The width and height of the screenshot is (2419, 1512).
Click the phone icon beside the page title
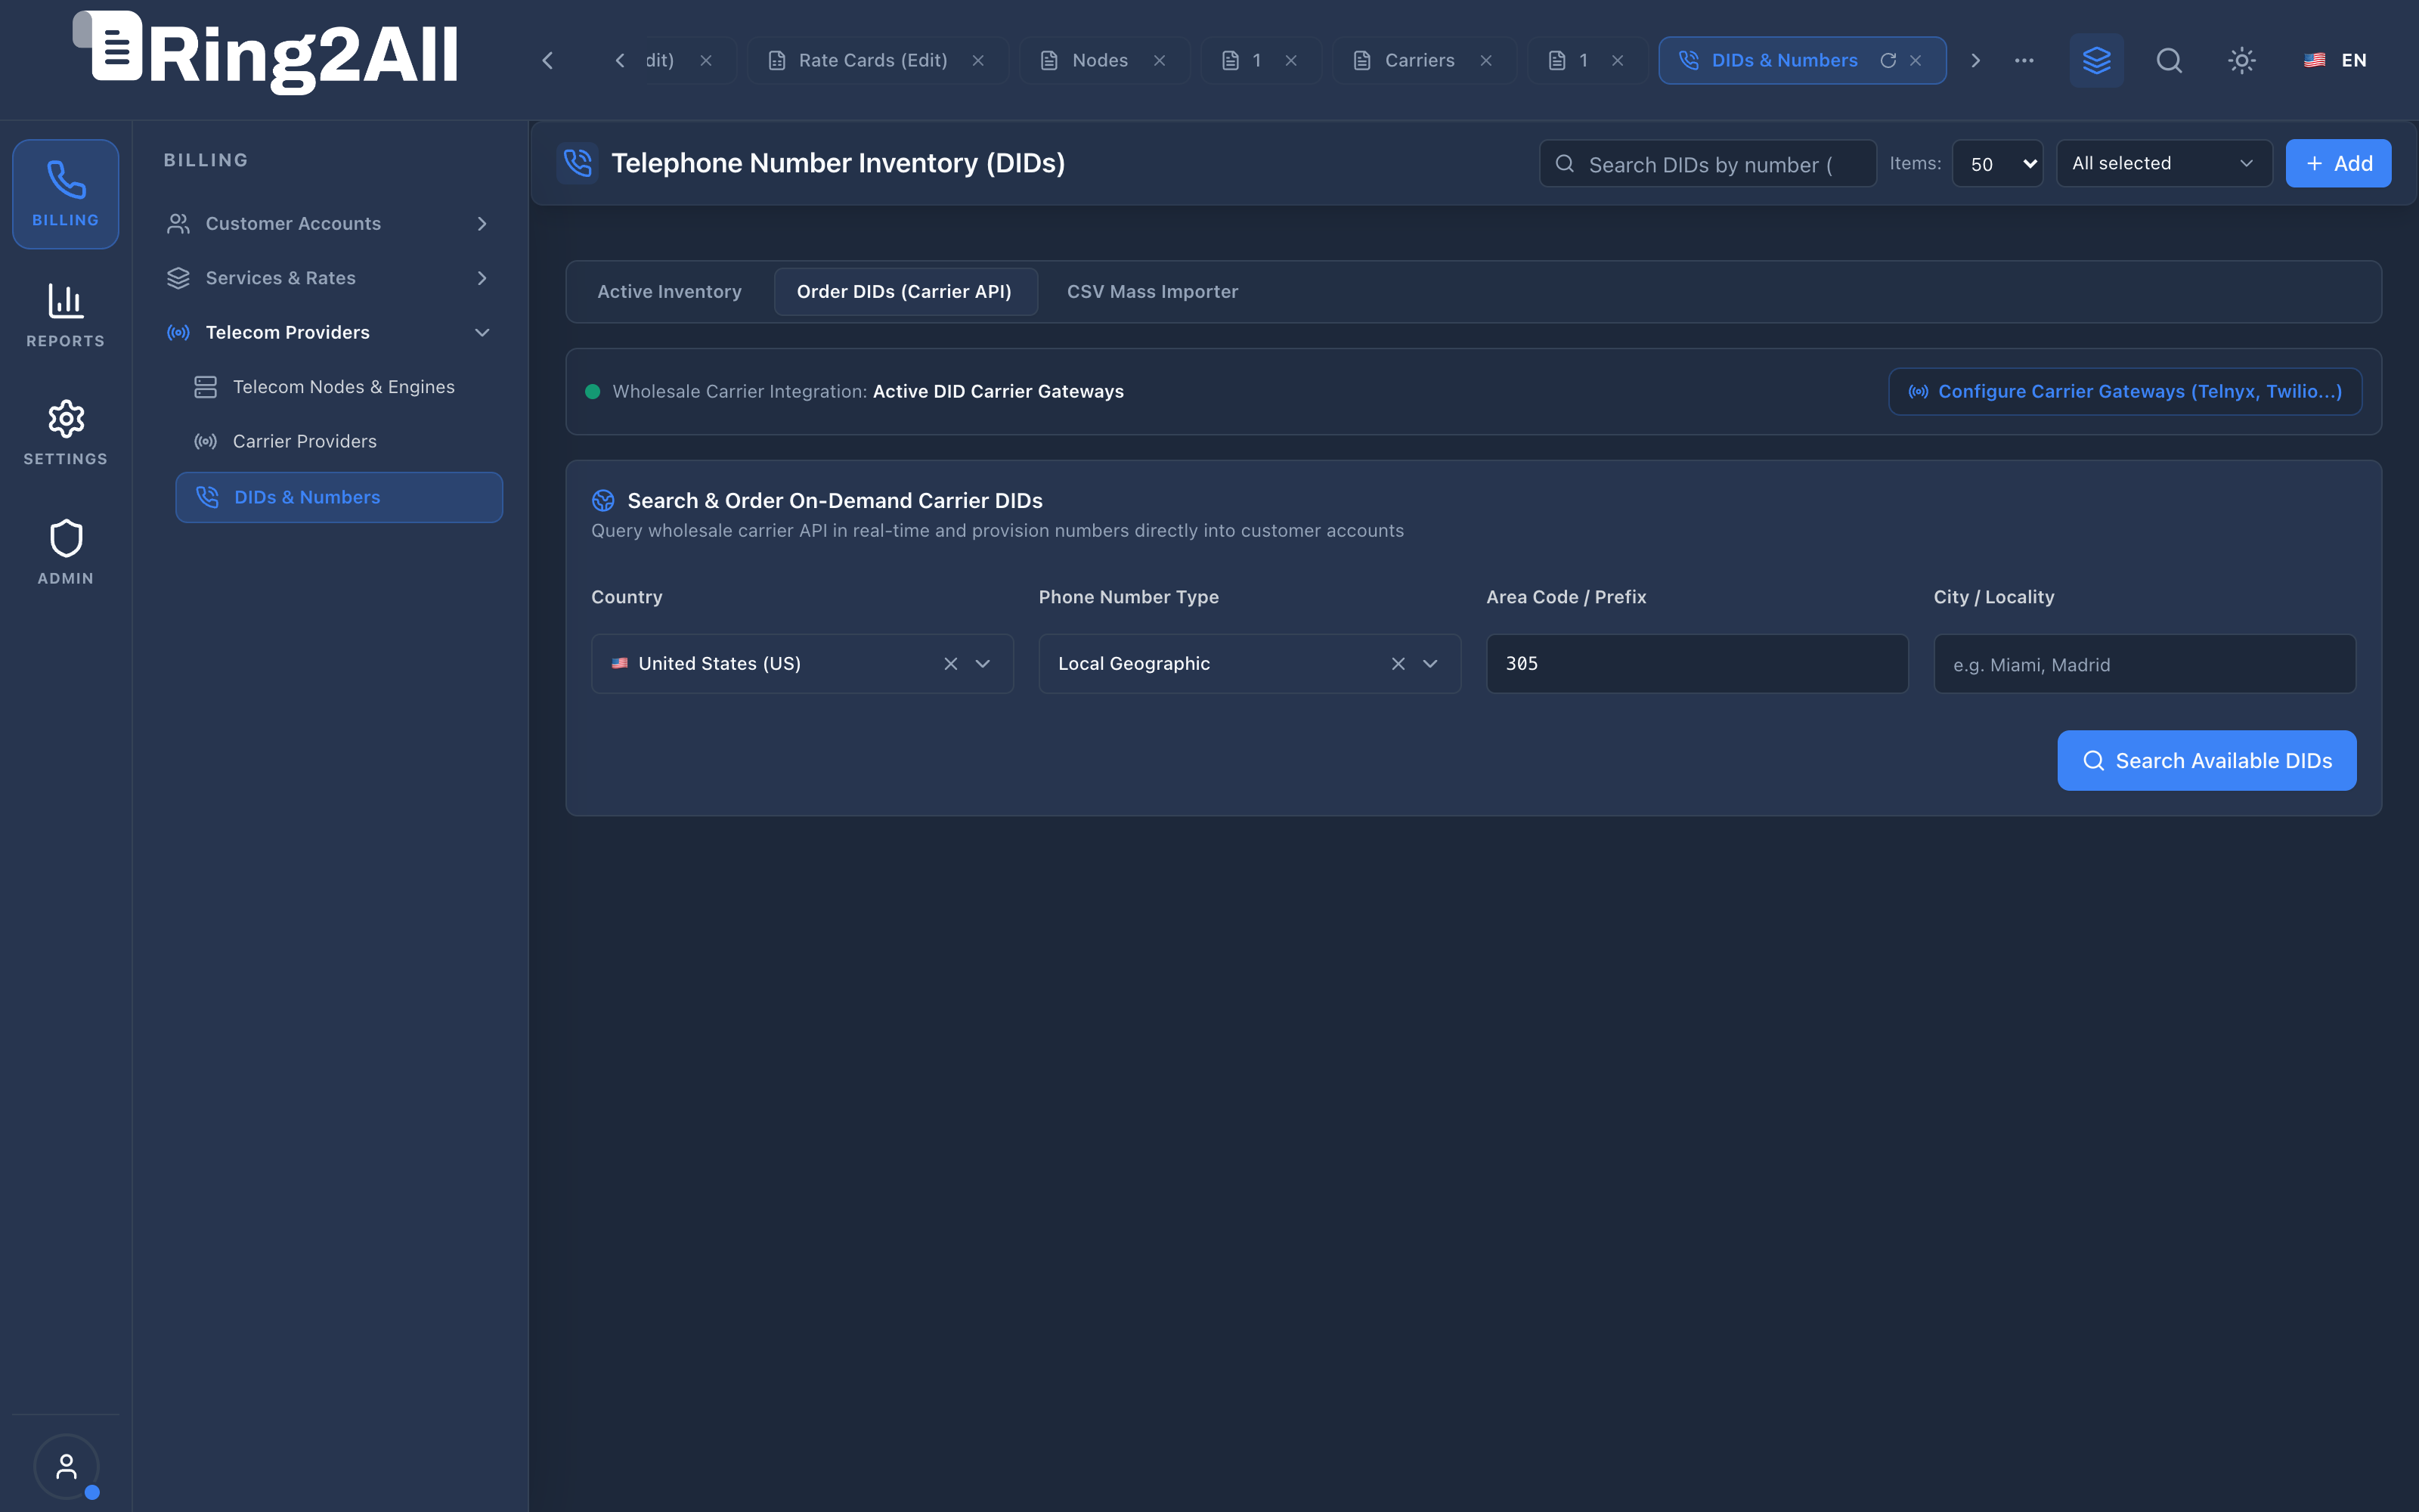[578, 163]
